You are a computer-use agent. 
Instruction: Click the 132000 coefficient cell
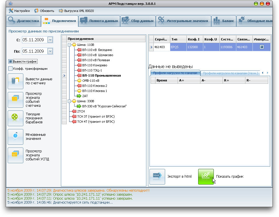(x=195, y=47)
